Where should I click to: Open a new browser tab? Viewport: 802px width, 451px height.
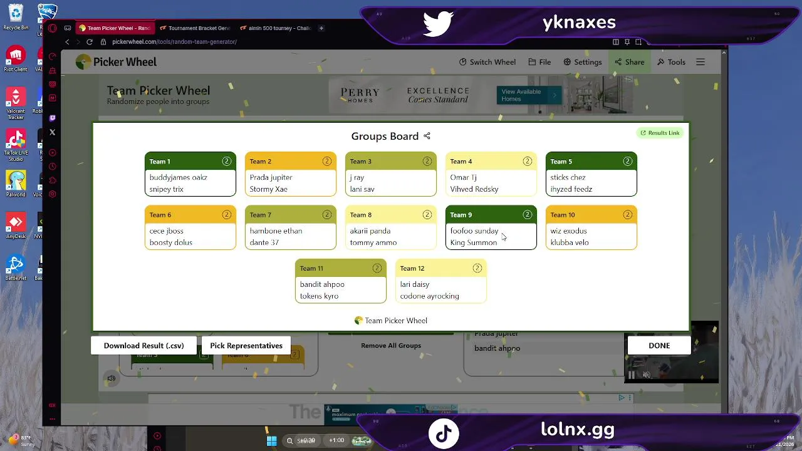321,28
